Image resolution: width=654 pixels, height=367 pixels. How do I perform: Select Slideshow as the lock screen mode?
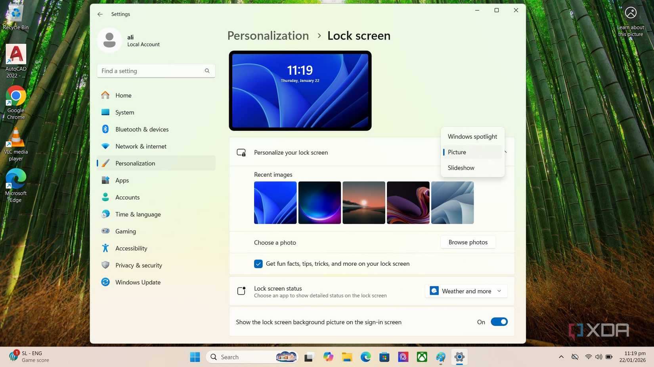point(461,168)
